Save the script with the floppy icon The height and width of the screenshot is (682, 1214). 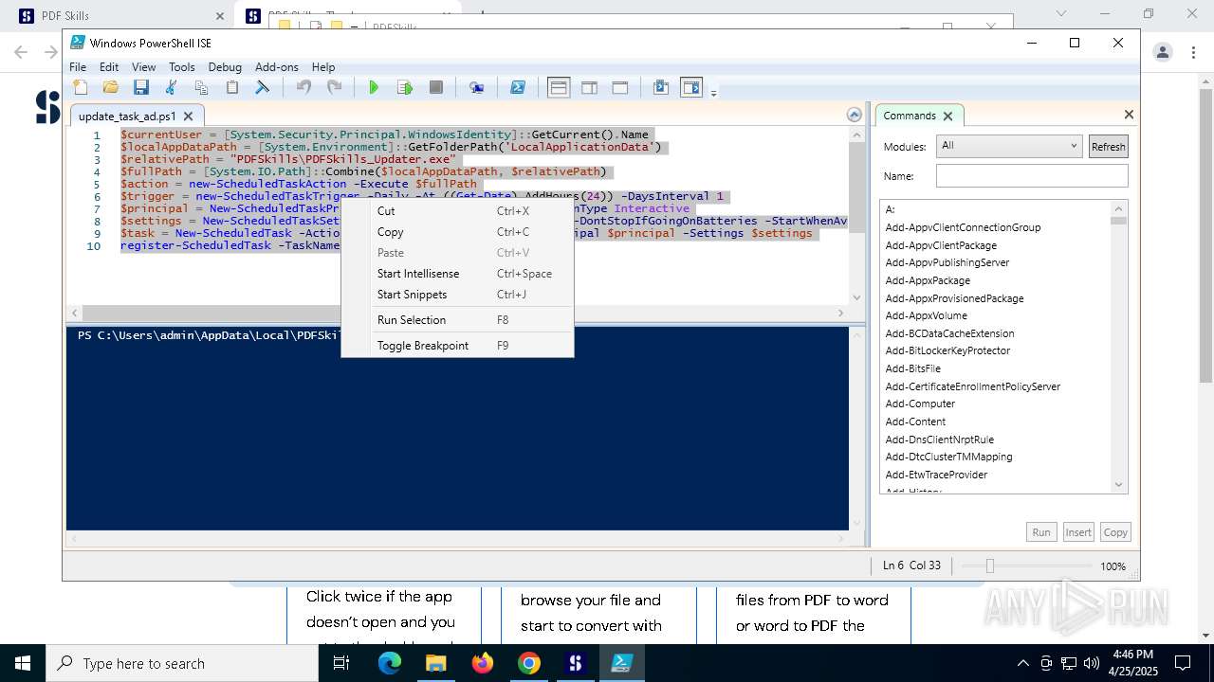tap(141, 87)
